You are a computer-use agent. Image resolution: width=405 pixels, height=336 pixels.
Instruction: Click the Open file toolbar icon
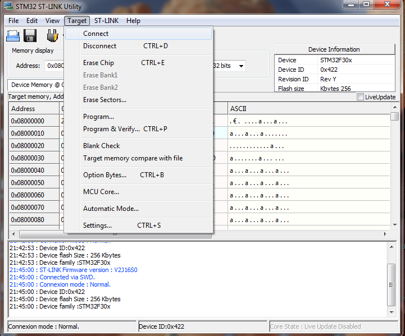click(13, 35)
